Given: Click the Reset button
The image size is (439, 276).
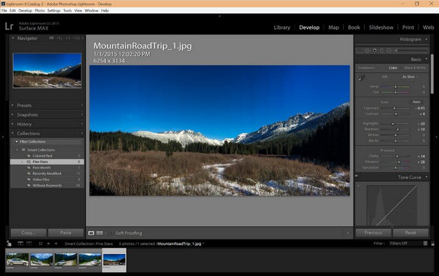Looking at the screenshot, I should pos(410,233).
